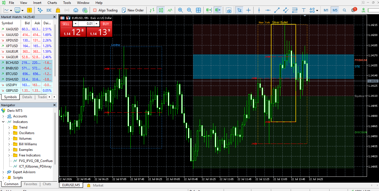Click the New Order button

[x=133, y=10]
